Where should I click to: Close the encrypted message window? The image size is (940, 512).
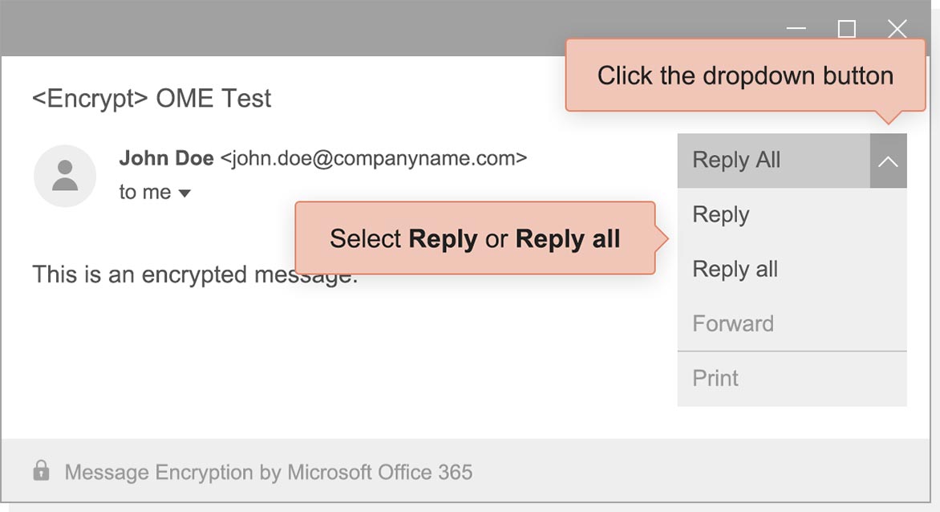coord(897,29)
